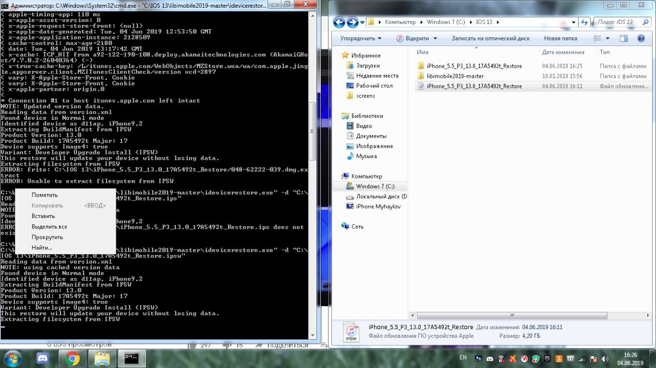Select the Windows 7 (C:) drive in sidebar
The height and width of the screenshot is (368, 656).
[375, 186]
